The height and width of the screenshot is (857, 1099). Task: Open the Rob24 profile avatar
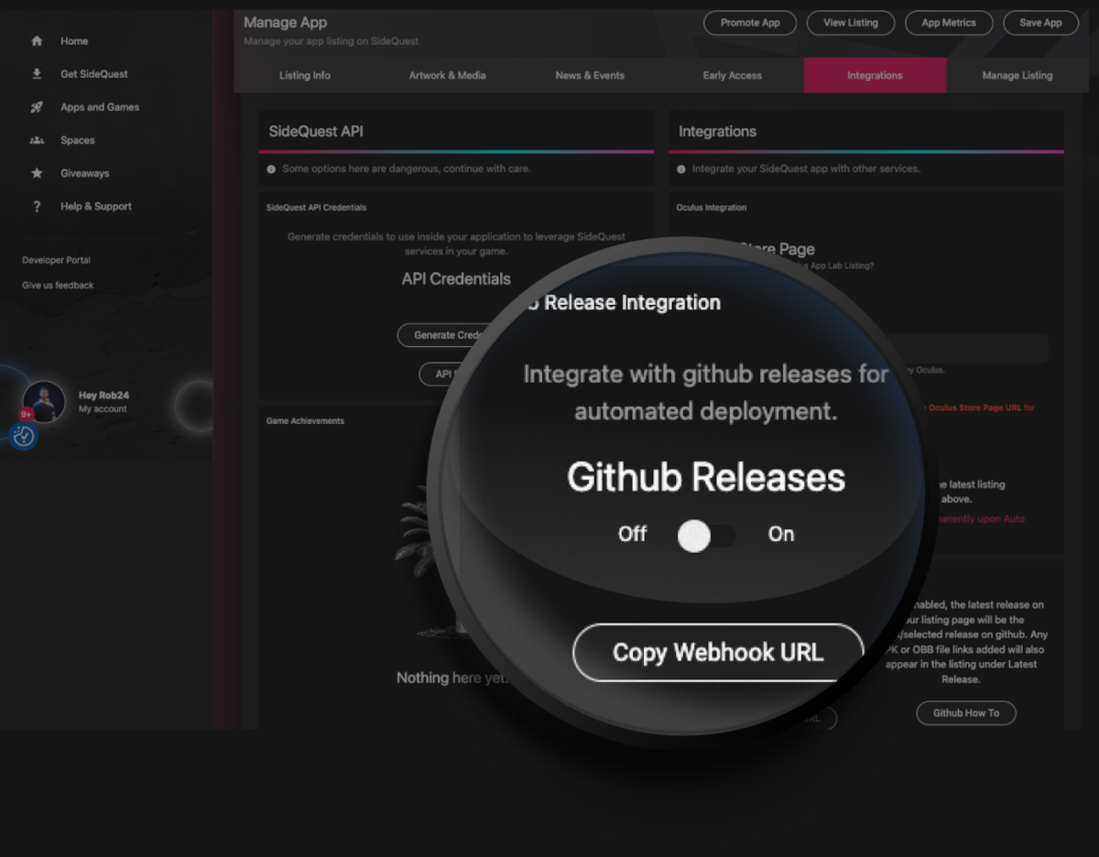coord(44,402)
